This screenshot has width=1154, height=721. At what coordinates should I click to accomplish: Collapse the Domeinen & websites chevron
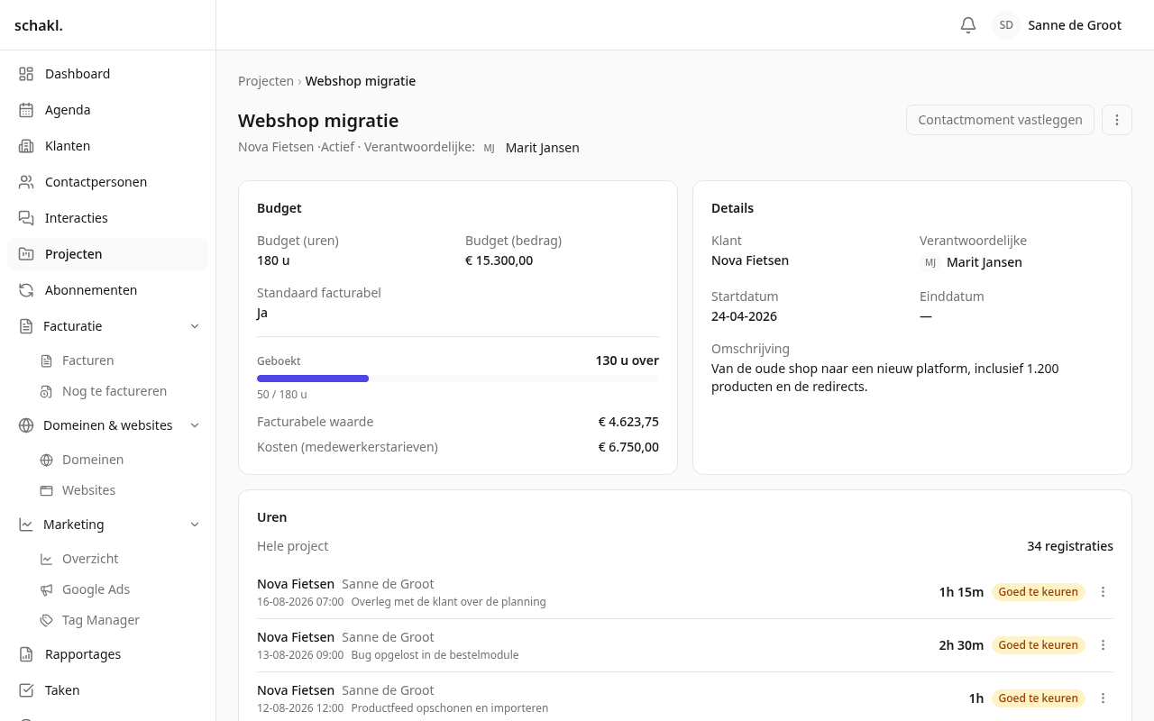click(195, 425)
